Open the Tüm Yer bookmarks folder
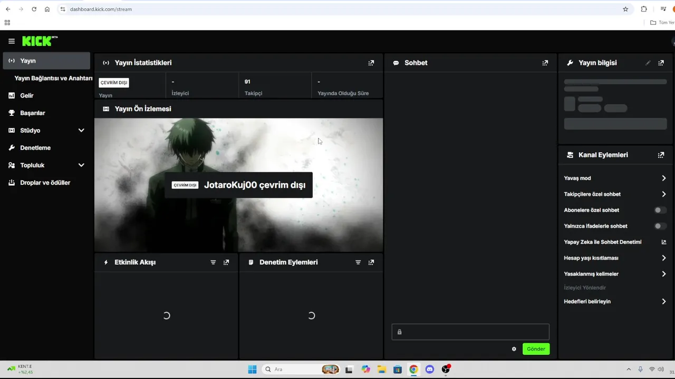This screenshot has width=675, height=379. pos(662,23)
